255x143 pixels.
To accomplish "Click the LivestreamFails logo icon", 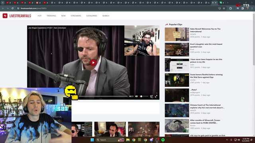I will click(5, 16).
